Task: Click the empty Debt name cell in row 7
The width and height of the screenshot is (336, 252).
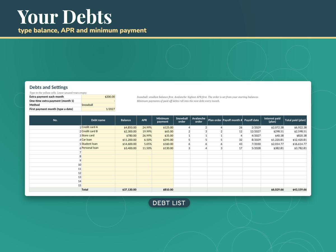Action: [x=98, y=152]
